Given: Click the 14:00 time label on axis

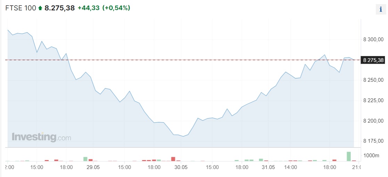Looking at the screenshot, I should click(x=290, y=167).
